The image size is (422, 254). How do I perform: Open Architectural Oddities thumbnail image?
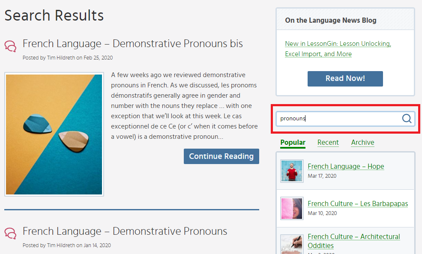tap(292, 244)
